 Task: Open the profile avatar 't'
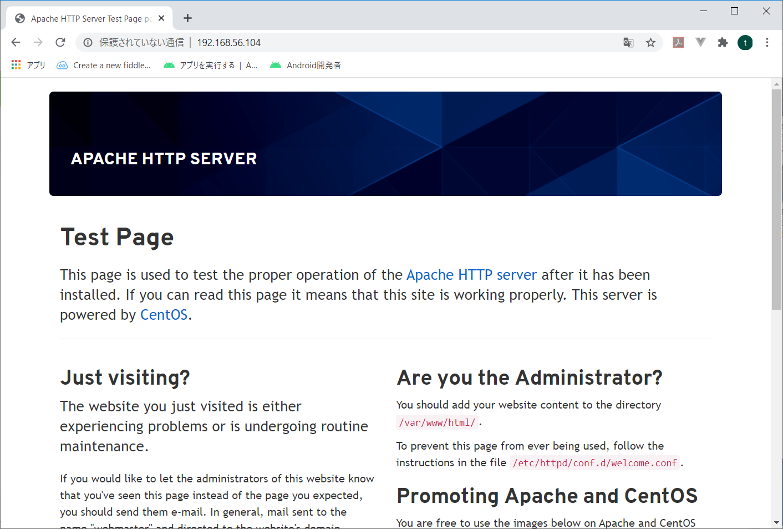[745, 43]
